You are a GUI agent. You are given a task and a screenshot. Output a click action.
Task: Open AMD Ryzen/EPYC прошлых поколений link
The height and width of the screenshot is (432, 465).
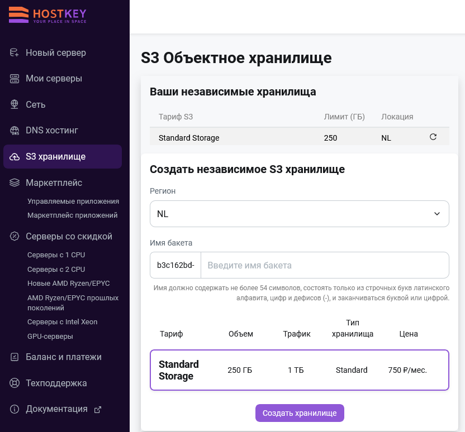pos(73,303)
